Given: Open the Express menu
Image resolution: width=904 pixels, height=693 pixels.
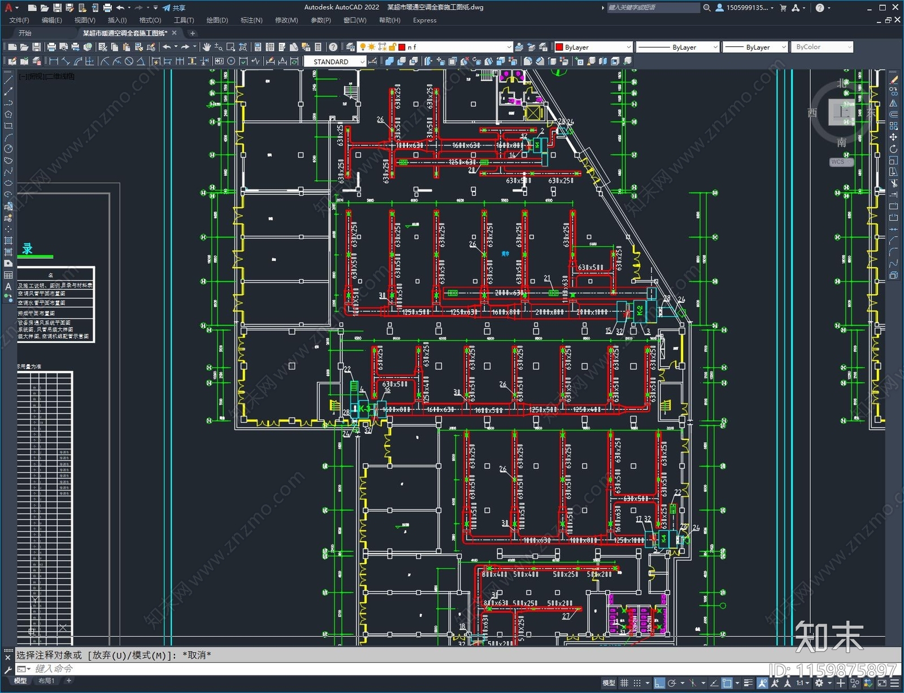Looking at the screenshot, I should coord(424,20).
